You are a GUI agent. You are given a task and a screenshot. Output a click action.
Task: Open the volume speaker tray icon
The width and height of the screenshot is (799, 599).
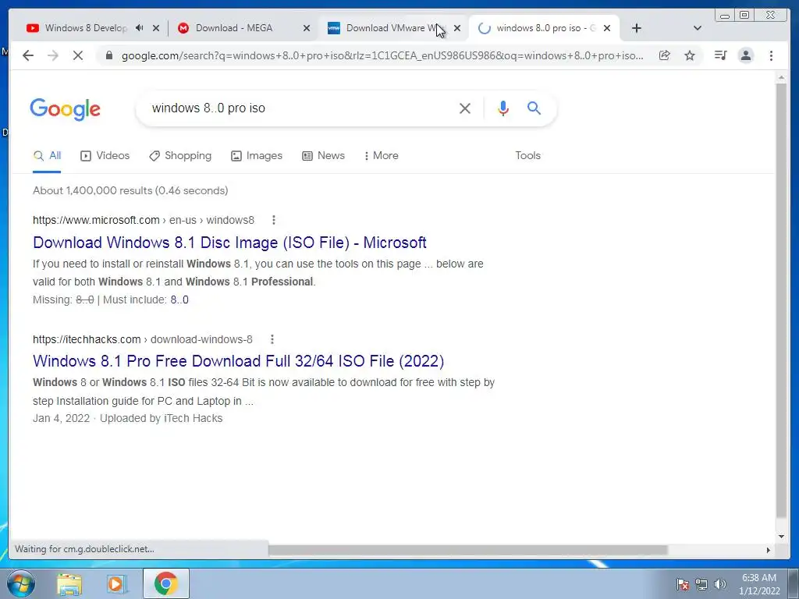pos(719,584)
